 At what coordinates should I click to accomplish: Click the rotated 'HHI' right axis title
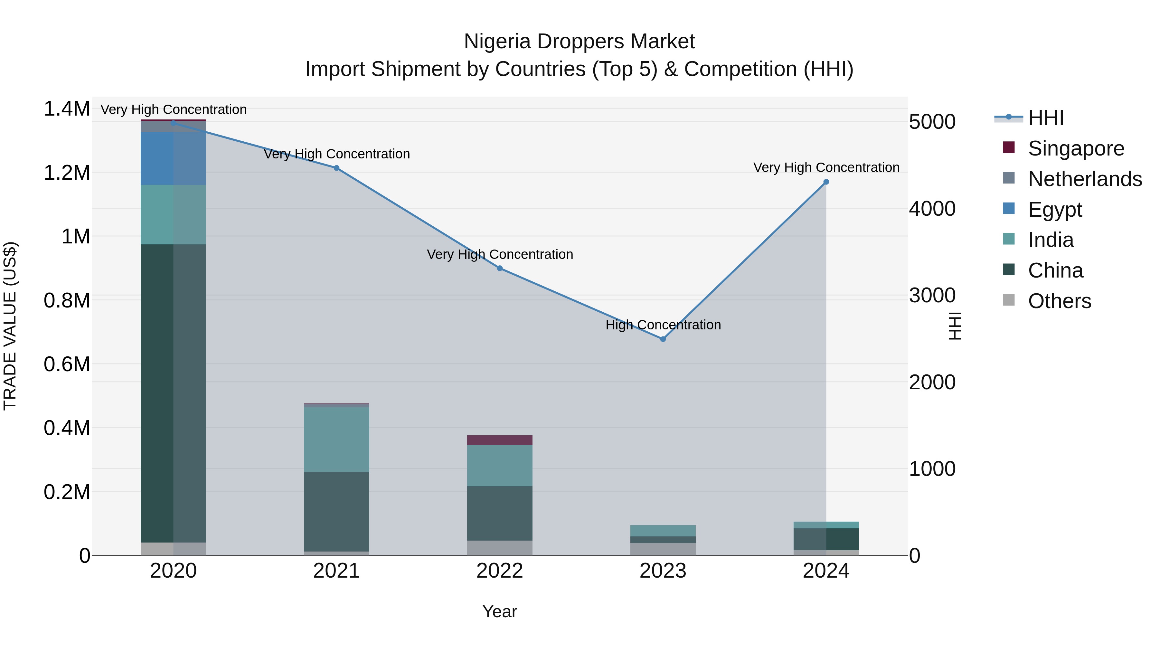pyautogui.click(x=955, y=326)
